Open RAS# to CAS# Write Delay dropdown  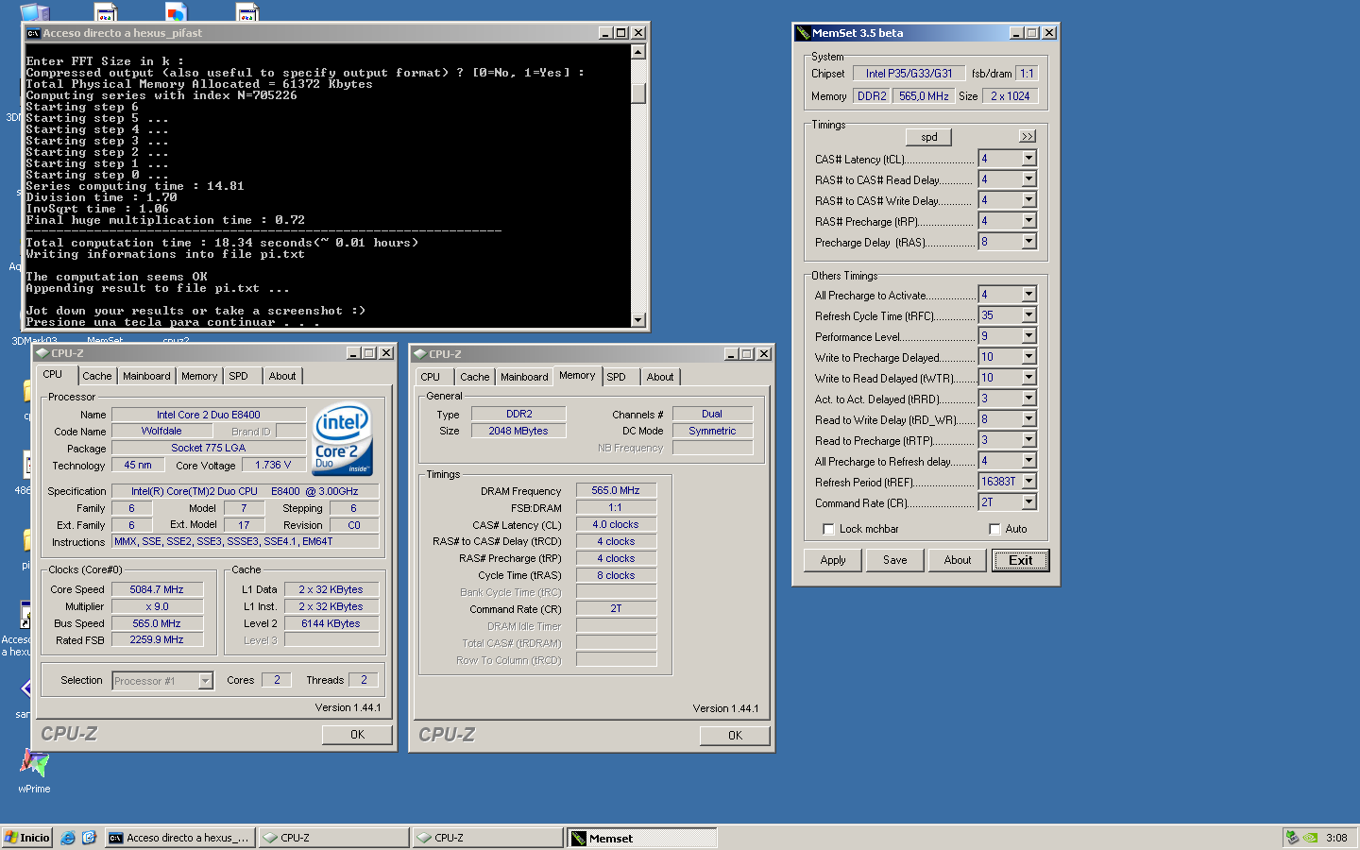(x=1028, y=200)
